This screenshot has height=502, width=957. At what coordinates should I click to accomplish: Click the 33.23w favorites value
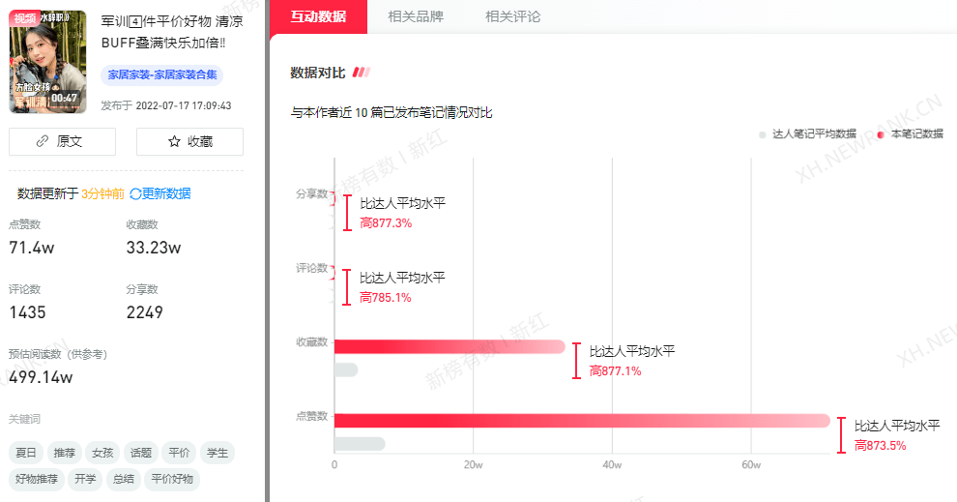tap(154, 248)
